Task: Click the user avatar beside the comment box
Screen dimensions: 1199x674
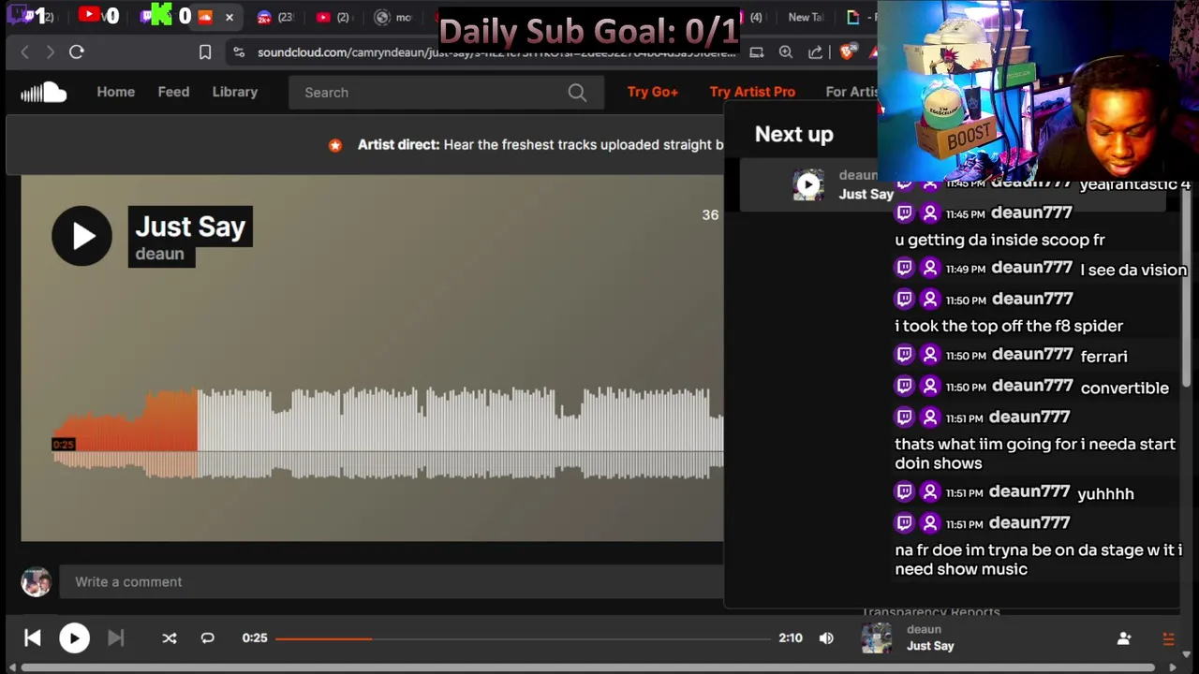Action: (36, 581)
